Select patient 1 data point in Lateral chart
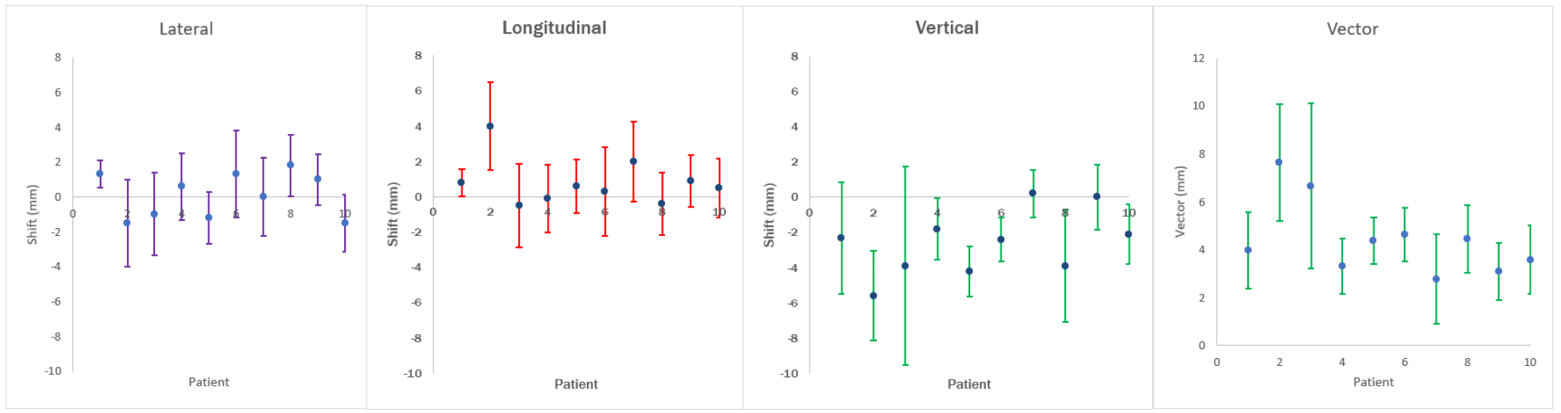This screenshot has height=413, width=1561. tap(100, 174)
